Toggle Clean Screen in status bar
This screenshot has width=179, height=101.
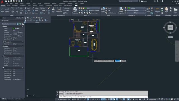point(175,99)
